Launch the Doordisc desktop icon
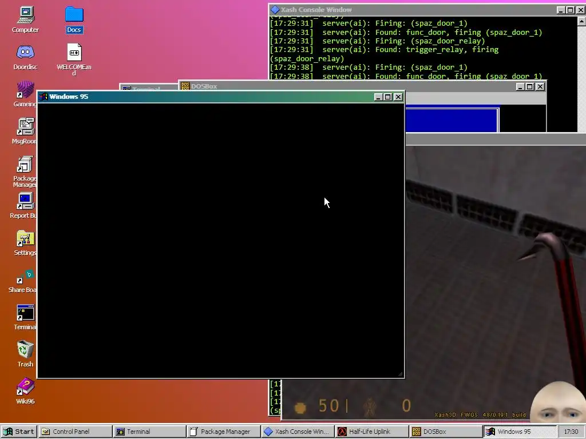586x439 pixels. [25, 57]
